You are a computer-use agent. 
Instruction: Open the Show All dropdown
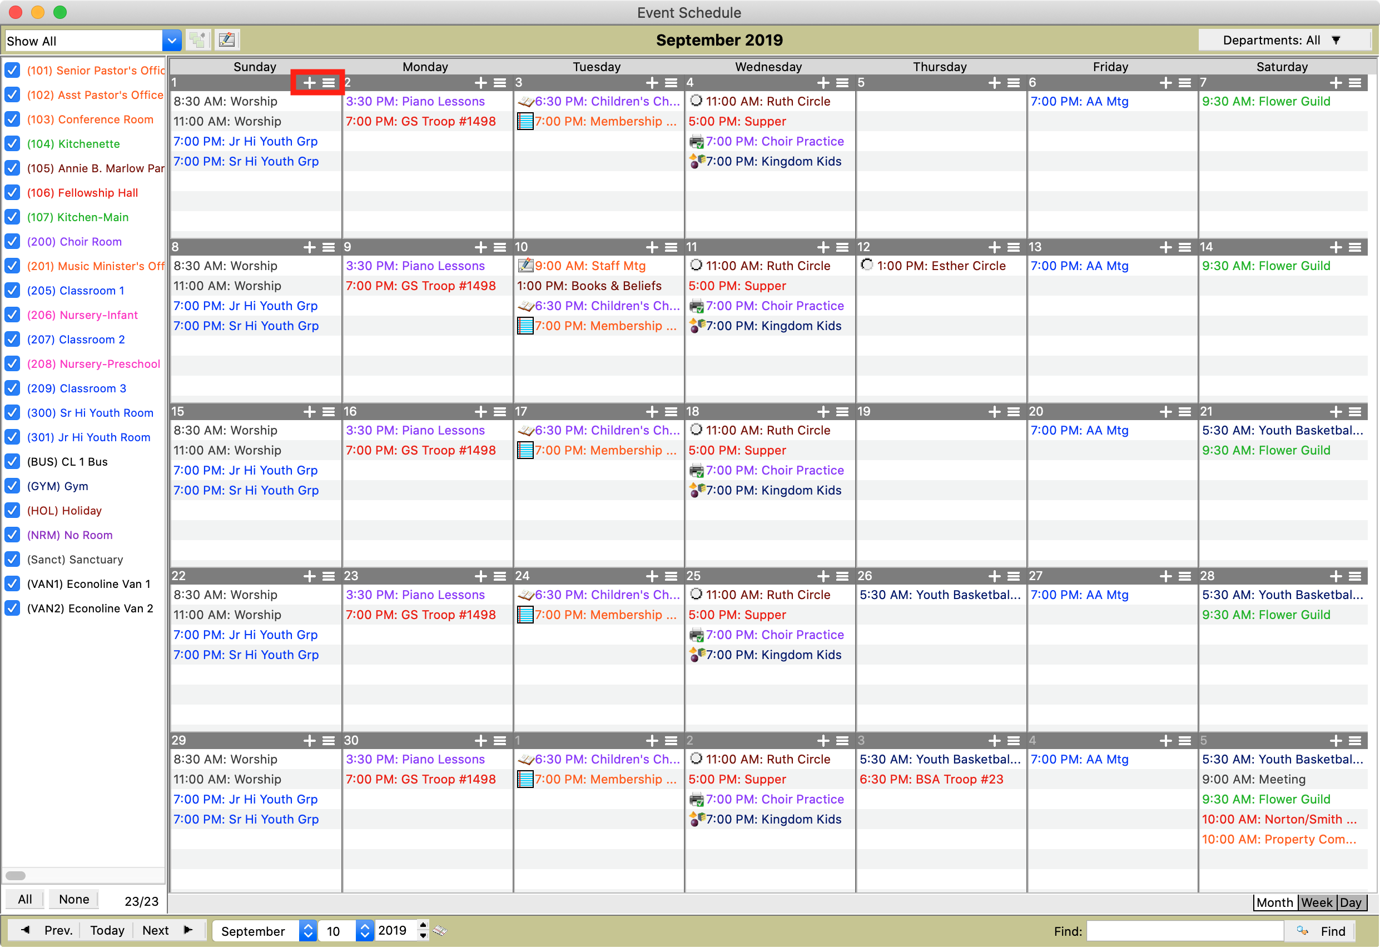[x=171, y=41]
